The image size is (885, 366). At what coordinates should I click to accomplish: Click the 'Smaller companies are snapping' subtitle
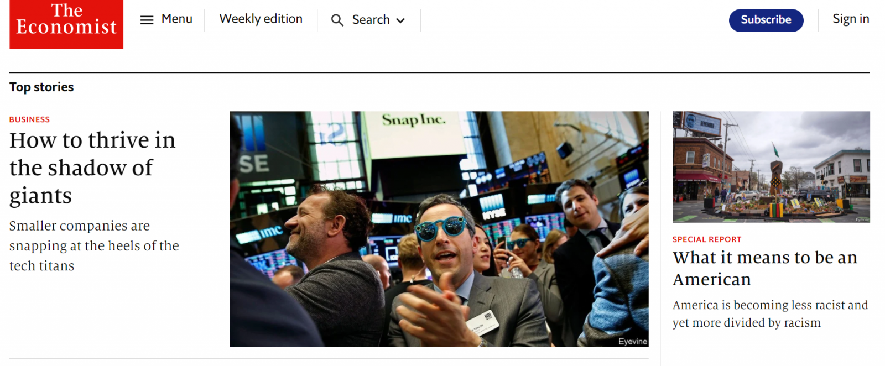(94, 245)
